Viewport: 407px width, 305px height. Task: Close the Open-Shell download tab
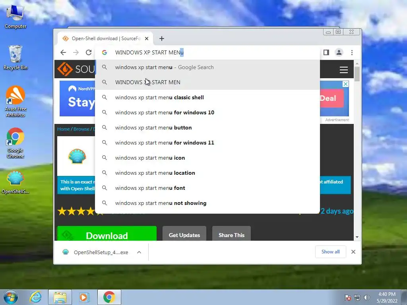(x=147, y=39)
